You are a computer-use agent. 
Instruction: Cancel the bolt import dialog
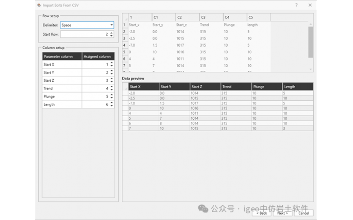(x=303, y=213)
